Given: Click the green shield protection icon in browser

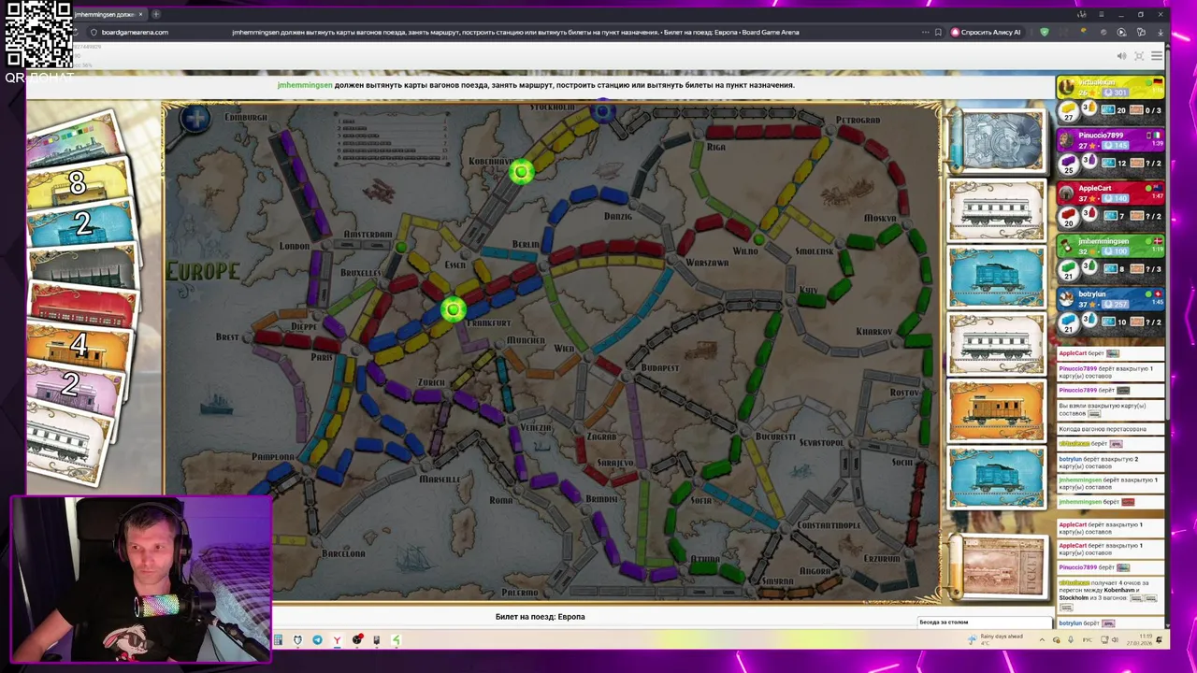Looking at the screenshot, I should pyautogui.click(x=1045, y=32).
